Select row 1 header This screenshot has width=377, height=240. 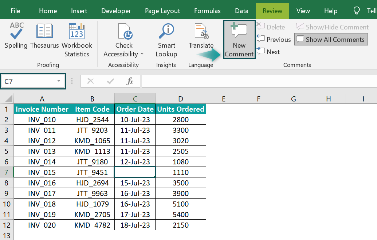(7, 109)
